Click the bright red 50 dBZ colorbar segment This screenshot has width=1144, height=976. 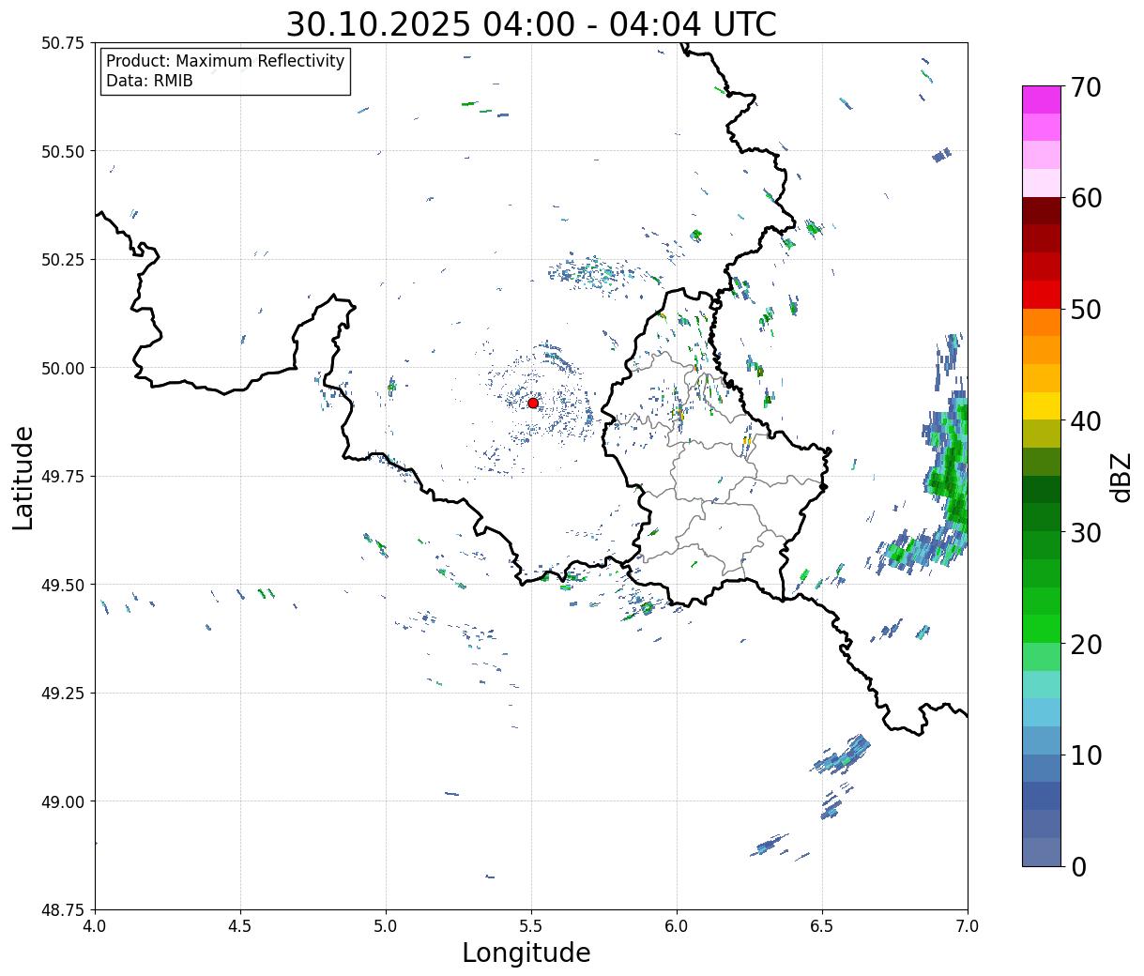pyautogui.click(x=1042, y=295)
